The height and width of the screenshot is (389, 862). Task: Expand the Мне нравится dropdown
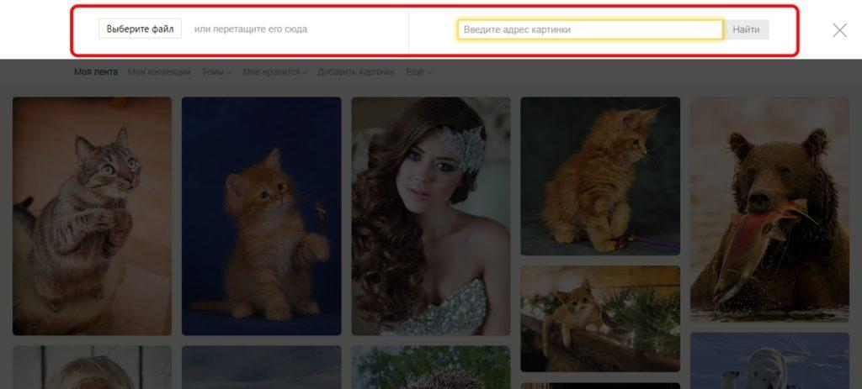tap(275, 72)
